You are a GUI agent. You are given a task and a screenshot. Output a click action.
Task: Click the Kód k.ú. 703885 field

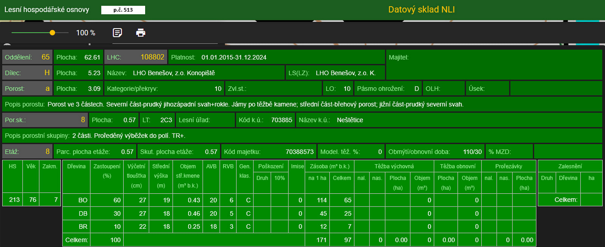(x=265, y=120)
